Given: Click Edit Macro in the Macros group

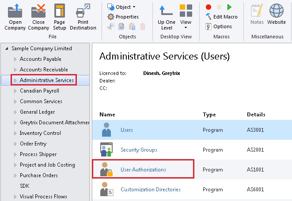Looking at the screenshot, I should (222, 17).
